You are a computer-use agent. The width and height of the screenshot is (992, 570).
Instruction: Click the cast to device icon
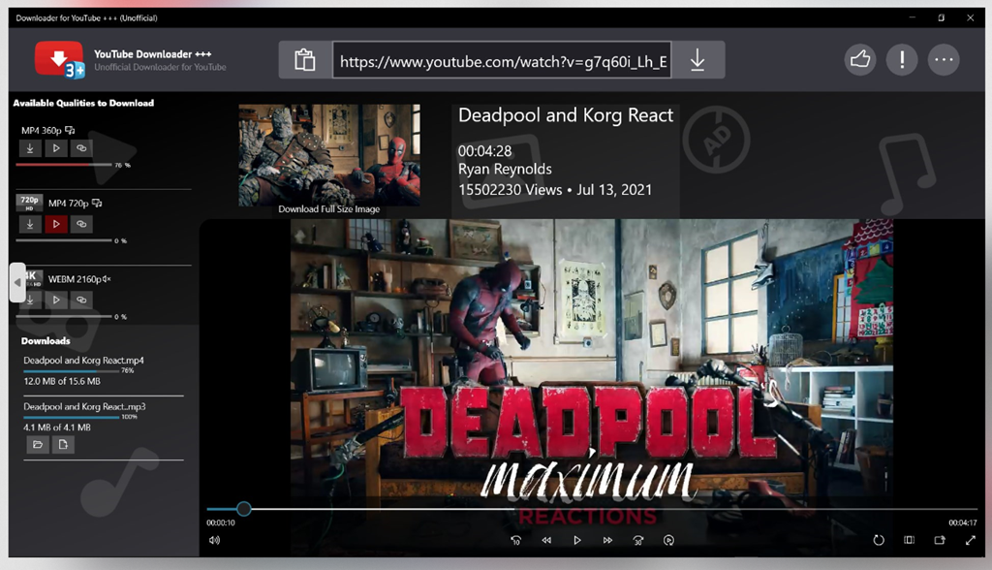click(940, 540)
